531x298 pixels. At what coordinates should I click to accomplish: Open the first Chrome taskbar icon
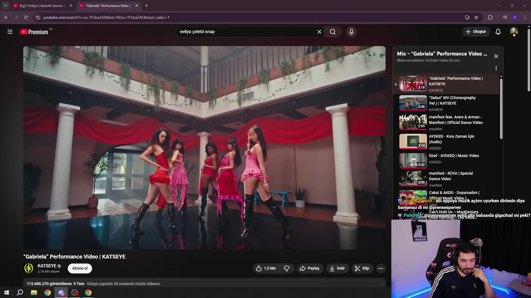(x=48, y=293)
